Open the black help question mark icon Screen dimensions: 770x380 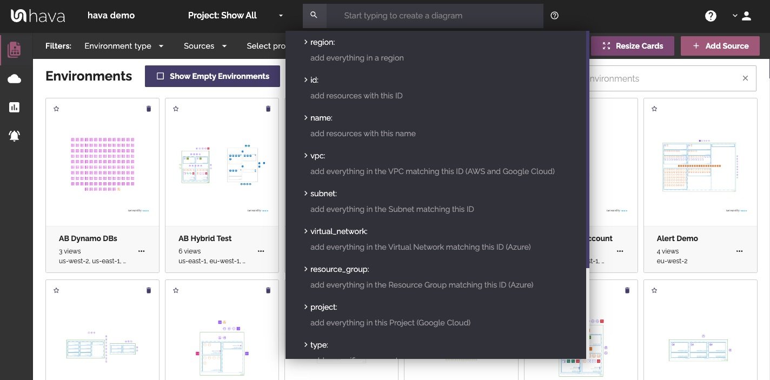[x=711, y=16]
